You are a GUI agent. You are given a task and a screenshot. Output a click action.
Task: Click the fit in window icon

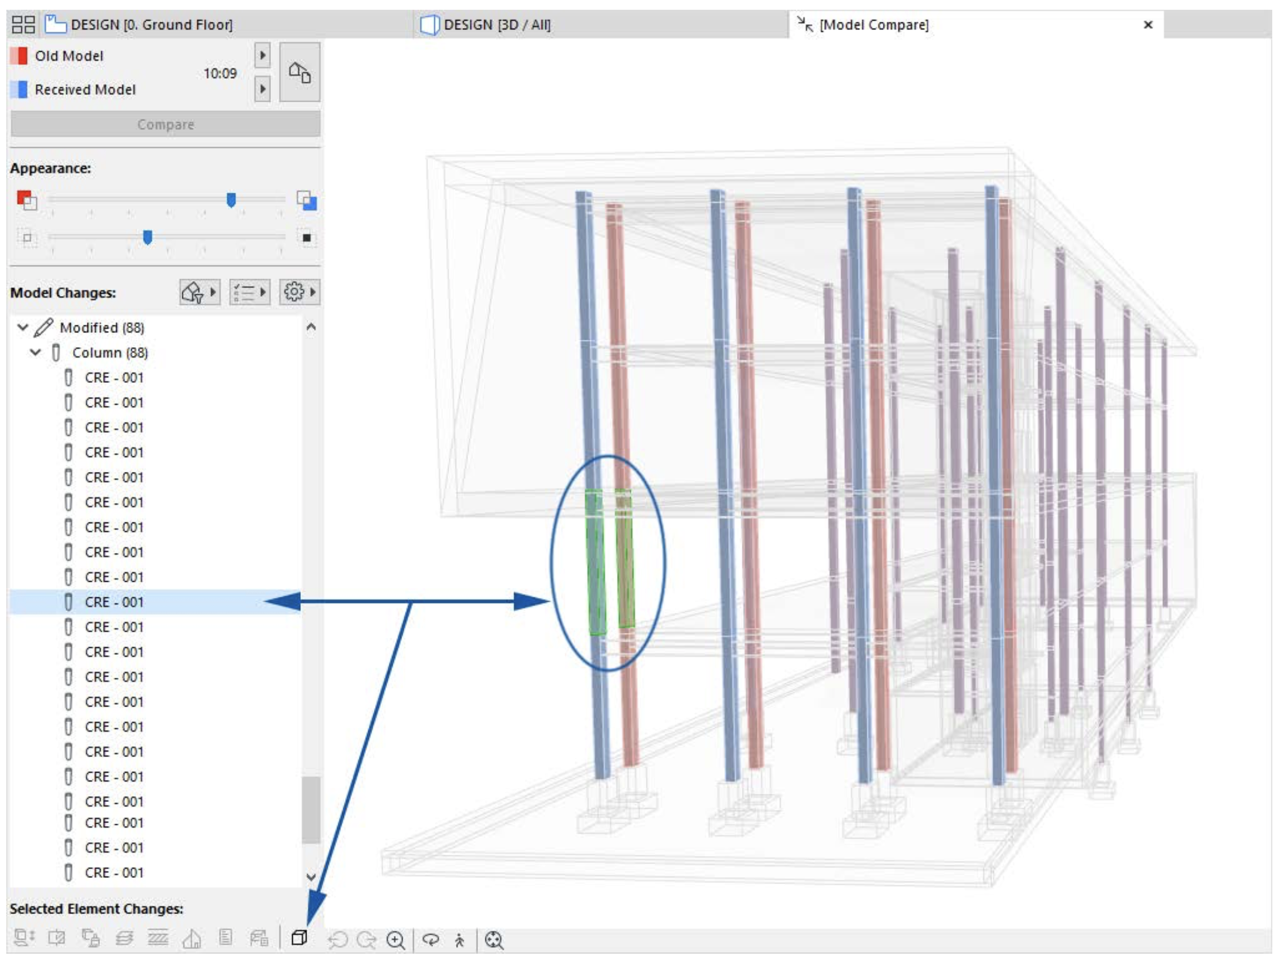[494, 940]
